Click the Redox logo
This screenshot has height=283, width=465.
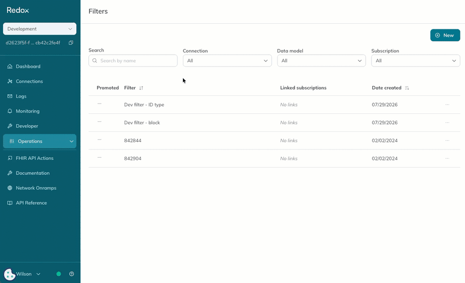point(18,10)
